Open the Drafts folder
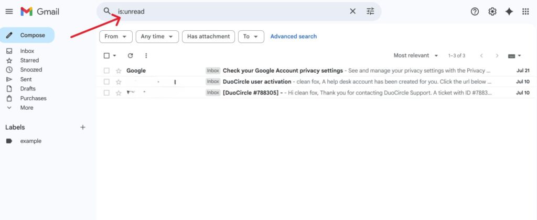 point(27,89)
